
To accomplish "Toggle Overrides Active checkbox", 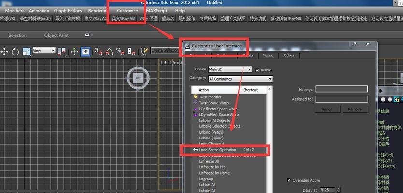I will [289, 180].
